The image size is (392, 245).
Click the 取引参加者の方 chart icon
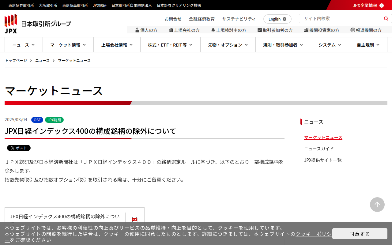tap(260, 30)
